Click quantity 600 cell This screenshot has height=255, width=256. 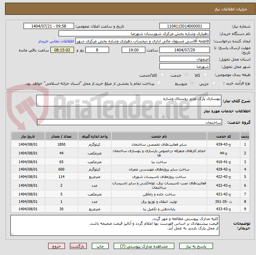pos(61,169)
